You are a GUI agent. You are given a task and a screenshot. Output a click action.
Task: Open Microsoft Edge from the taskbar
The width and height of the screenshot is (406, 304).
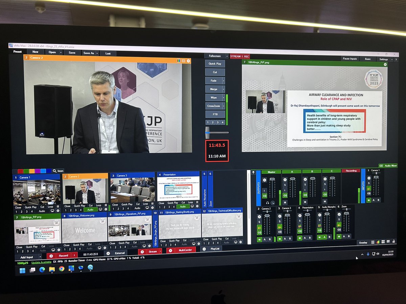coord(42,270)
